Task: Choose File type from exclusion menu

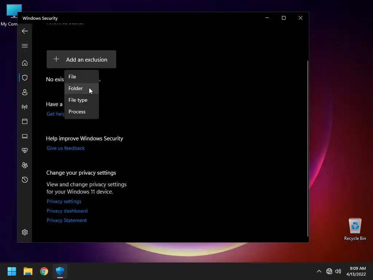Action: 82,100
